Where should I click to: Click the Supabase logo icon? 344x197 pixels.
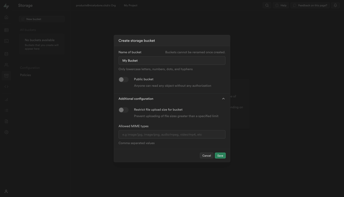[x=6, y=6]
